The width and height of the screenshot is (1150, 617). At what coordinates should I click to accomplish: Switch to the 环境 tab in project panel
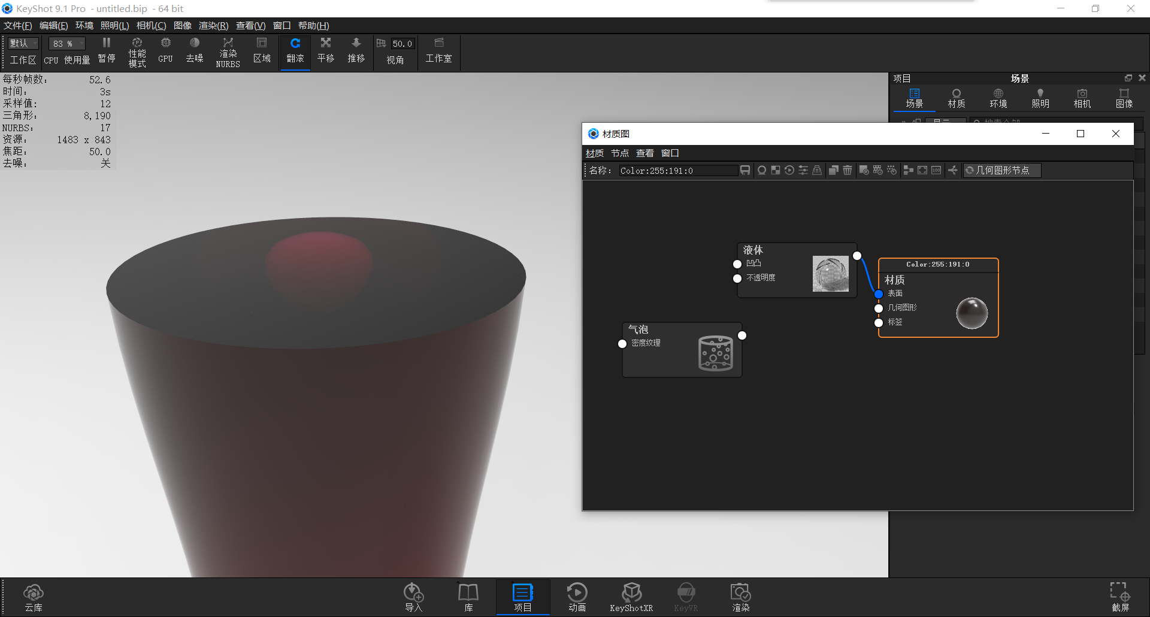point(998,98)
